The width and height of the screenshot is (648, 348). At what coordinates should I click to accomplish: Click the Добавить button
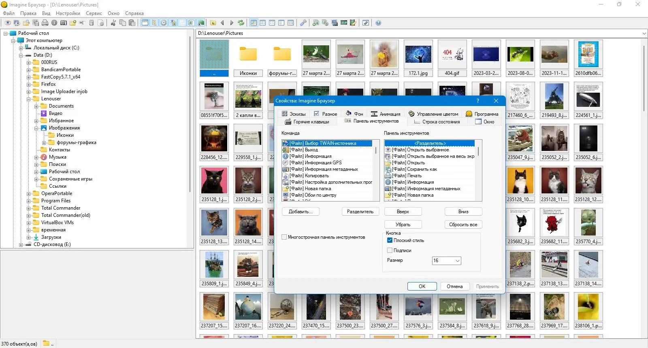(x=300, y=212)
